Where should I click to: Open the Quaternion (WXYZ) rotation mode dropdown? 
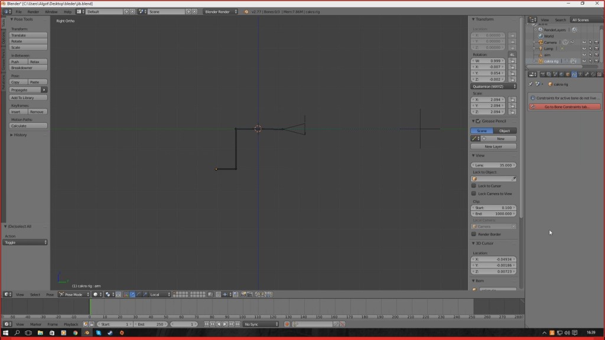click(495, 86)
